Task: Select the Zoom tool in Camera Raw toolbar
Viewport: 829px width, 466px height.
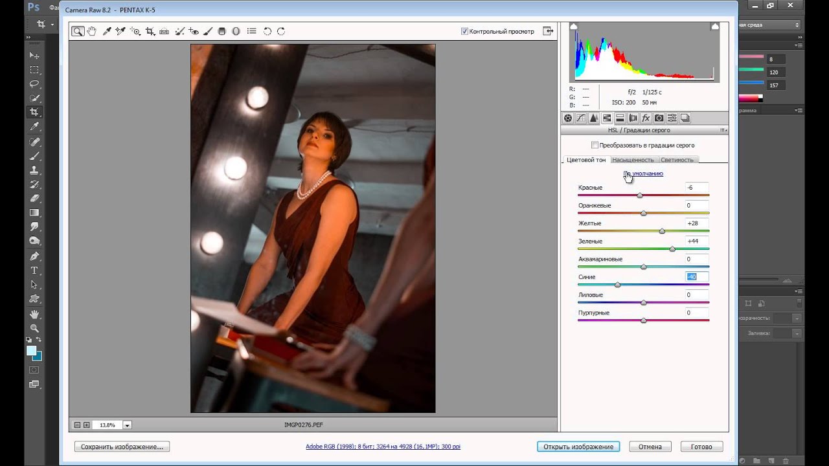Action: point(78,31)
